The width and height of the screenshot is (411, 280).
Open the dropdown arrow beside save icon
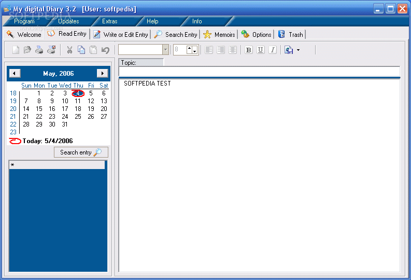(x=298, y=50)
